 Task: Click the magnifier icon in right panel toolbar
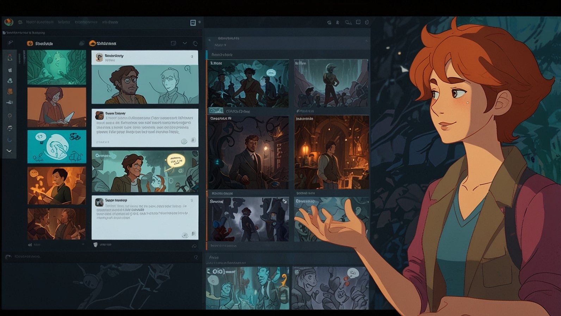(348, 22)
